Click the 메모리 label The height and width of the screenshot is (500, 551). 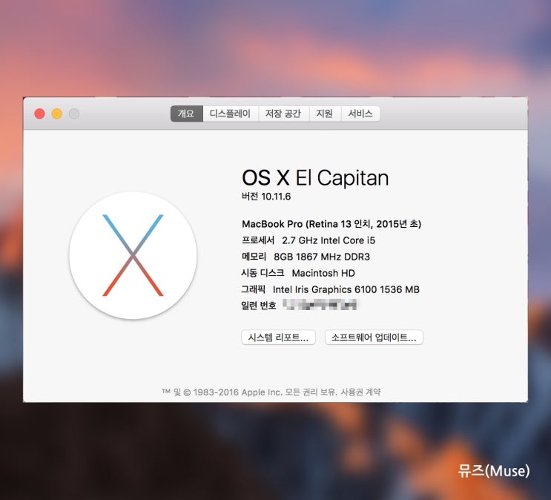click(254, 257)
